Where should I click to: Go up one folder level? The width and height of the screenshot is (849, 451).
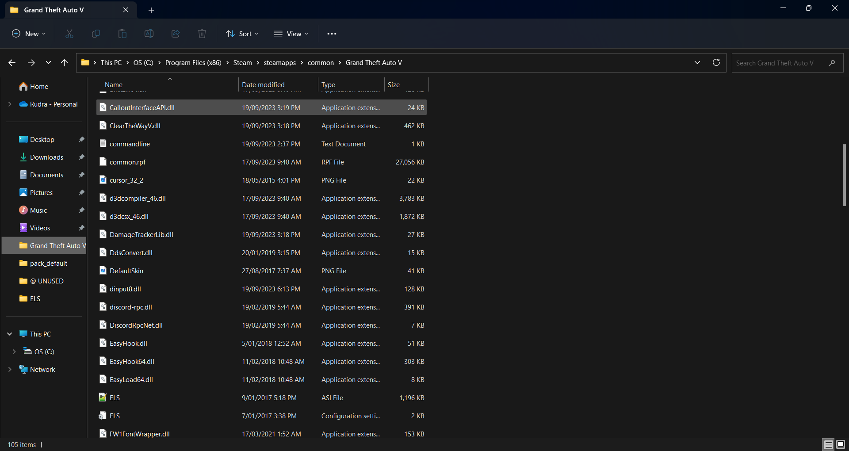[65, 63]
